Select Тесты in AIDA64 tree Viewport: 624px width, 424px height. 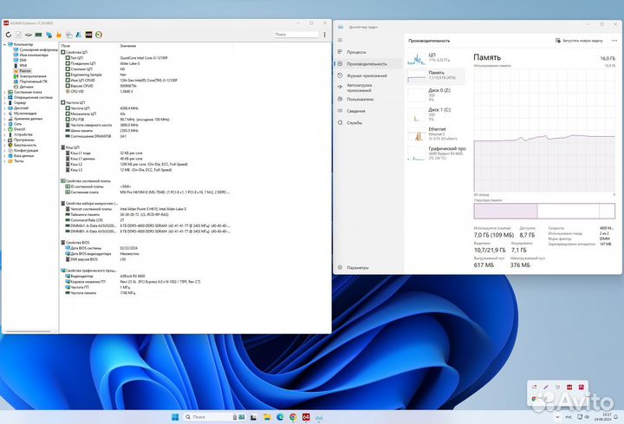click(x=16, y=161)
